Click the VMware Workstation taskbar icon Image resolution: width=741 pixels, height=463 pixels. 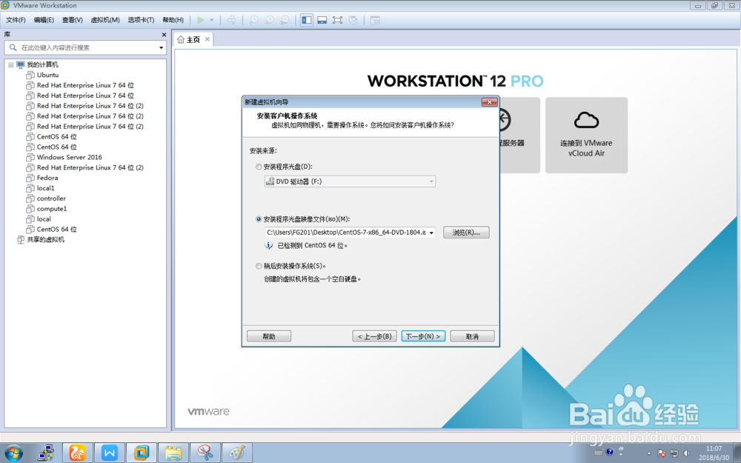click(x=142, y=453)
